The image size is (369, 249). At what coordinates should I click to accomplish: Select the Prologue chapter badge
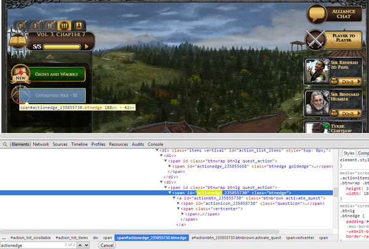pos(21,26)
